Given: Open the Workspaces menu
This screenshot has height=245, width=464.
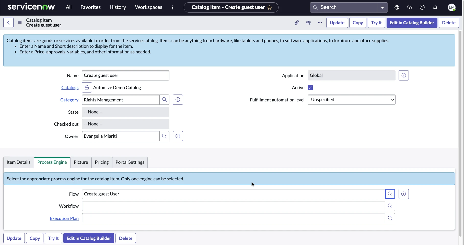Looking at the screenshot, I should pyautogui.click(x=148, y=7).
